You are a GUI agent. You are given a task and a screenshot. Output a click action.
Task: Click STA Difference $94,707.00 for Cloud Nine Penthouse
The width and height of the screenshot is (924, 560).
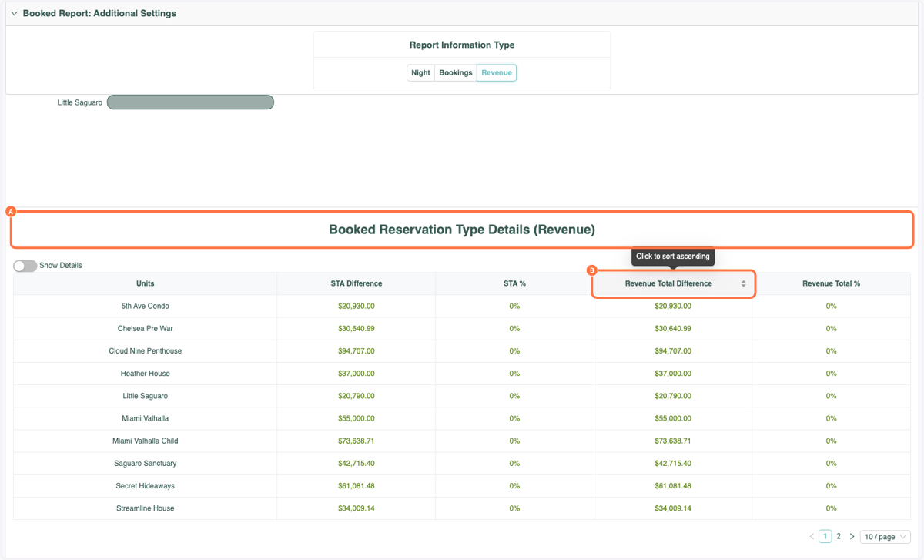tap(357, 350)
